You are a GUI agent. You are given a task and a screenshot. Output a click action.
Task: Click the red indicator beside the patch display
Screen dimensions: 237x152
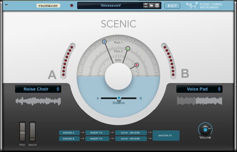[71, 5]
